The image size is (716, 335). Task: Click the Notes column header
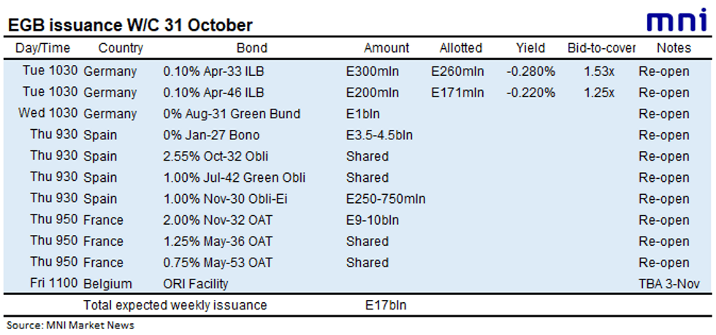click(x=674, y=48)
